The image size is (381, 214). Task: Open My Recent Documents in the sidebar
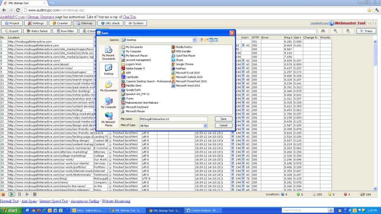coord(109,52)
